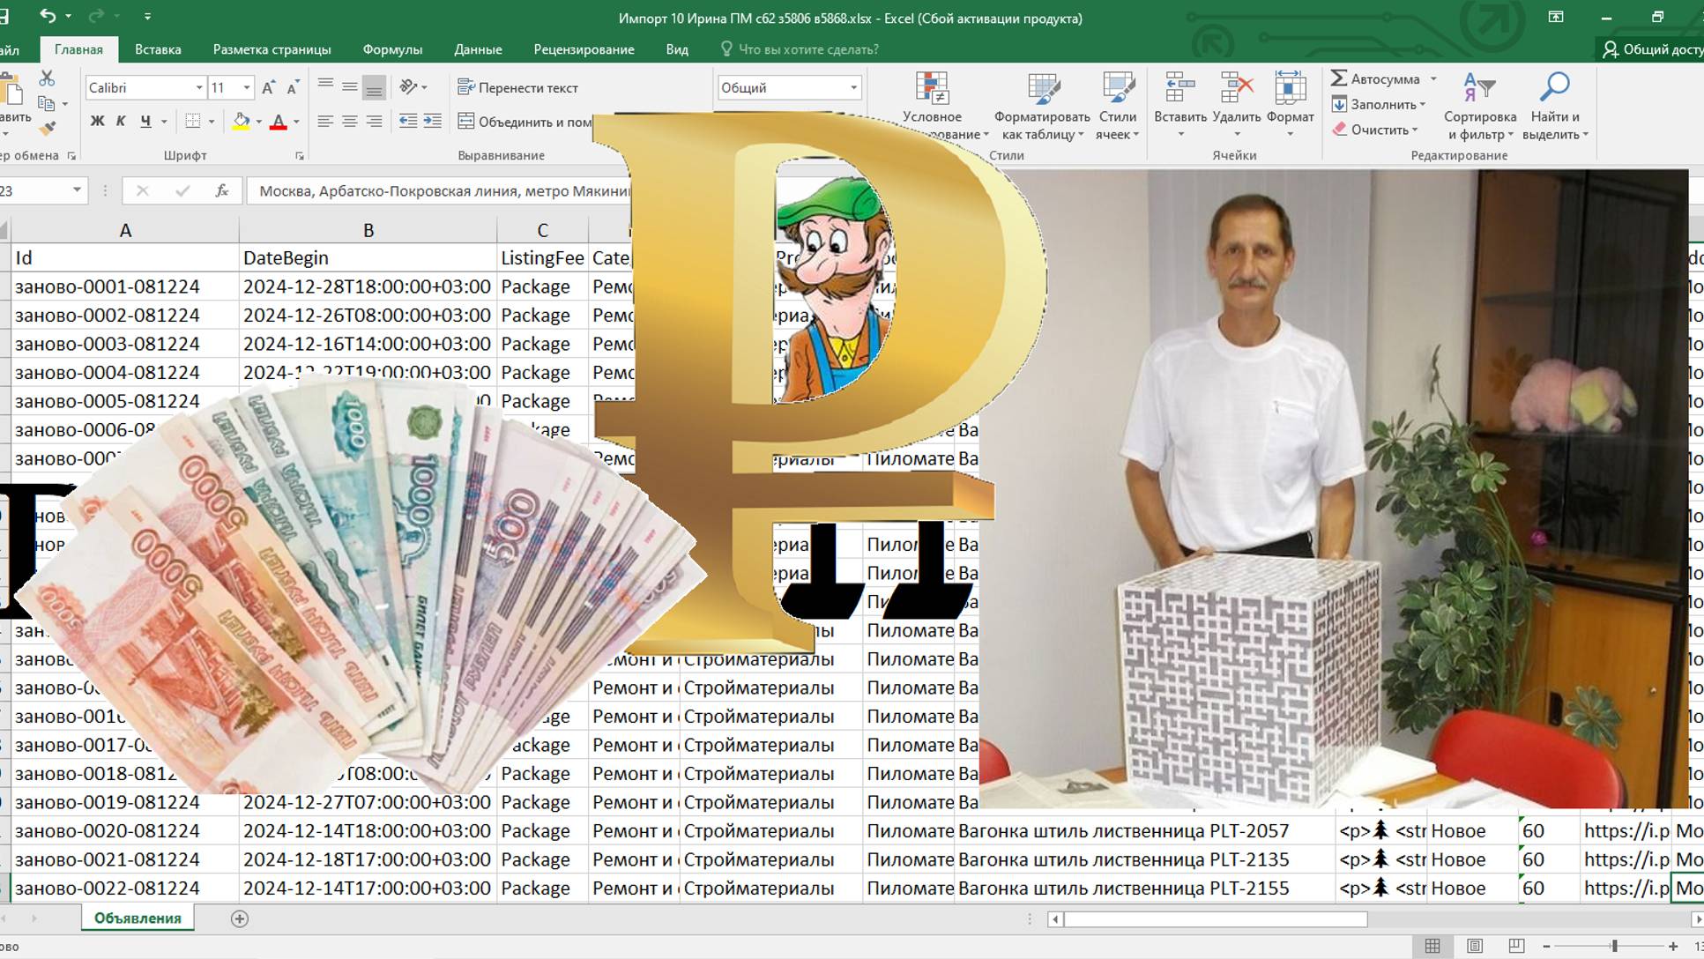Screen dimensions: 1704x959
Task: Click Объединить и поместить merge button
Action: pos(525,122)
